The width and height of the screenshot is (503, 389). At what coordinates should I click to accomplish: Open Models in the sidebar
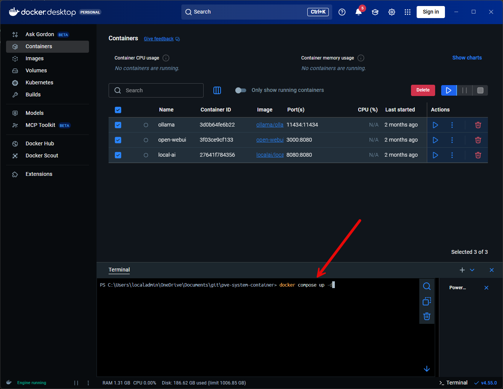pos(48,113)
